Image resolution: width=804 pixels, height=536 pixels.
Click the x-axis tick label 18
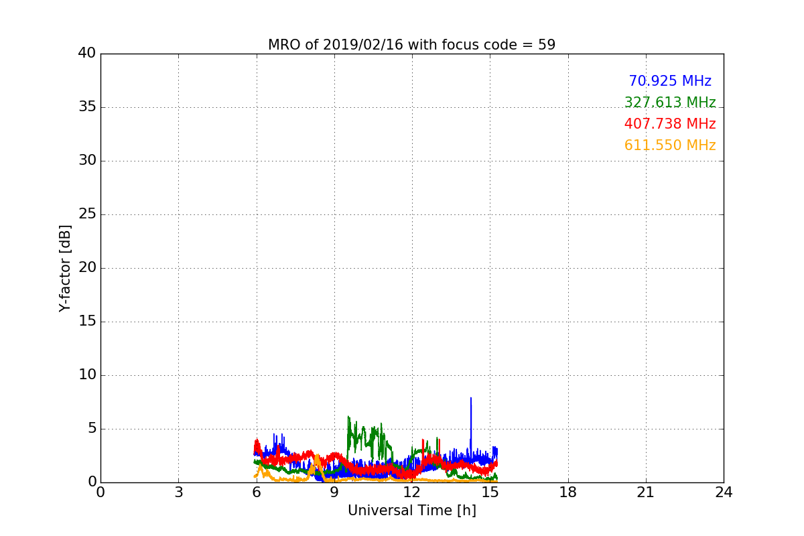568,493
